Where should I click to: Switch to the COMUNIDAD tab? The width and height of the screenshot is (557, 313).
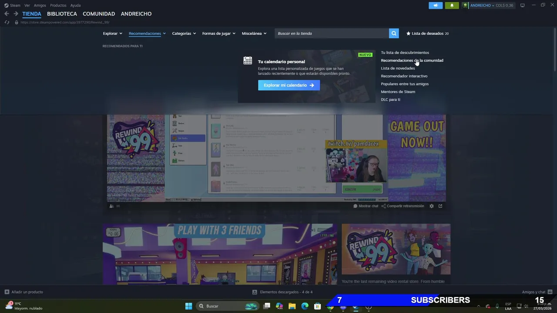(99, 14)
